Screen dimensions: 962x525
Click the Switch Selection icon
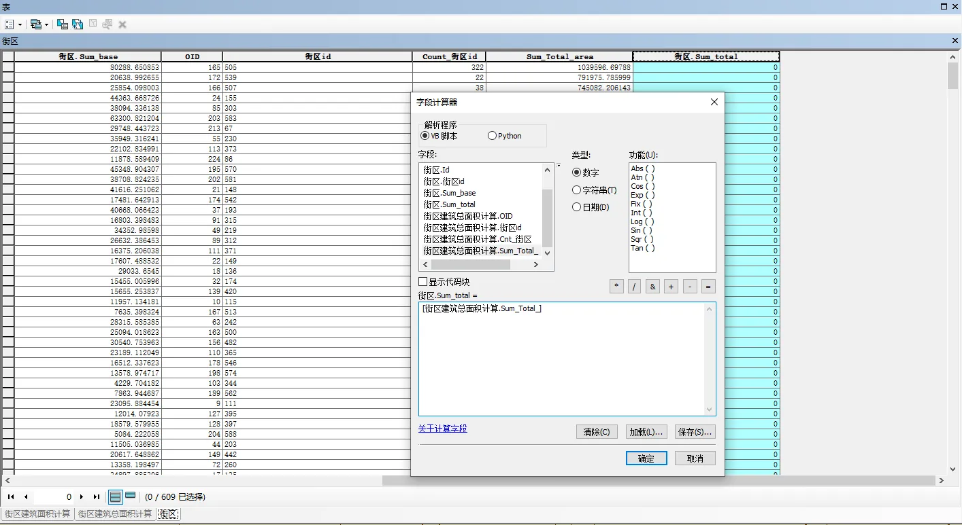click(x=77, y=24)
